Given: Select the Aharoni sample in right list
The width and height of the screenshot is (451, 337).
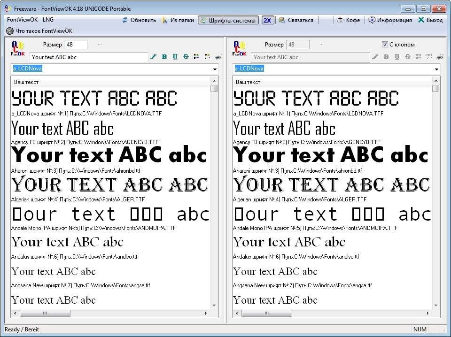Looking at the screenshot, I should [x=331, y=154].
